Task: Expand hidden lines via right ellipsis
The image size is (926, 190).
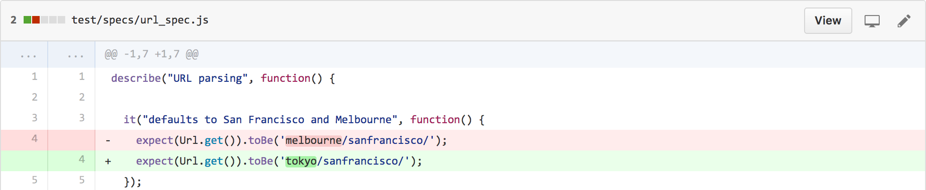Action: tap(76, 55)
